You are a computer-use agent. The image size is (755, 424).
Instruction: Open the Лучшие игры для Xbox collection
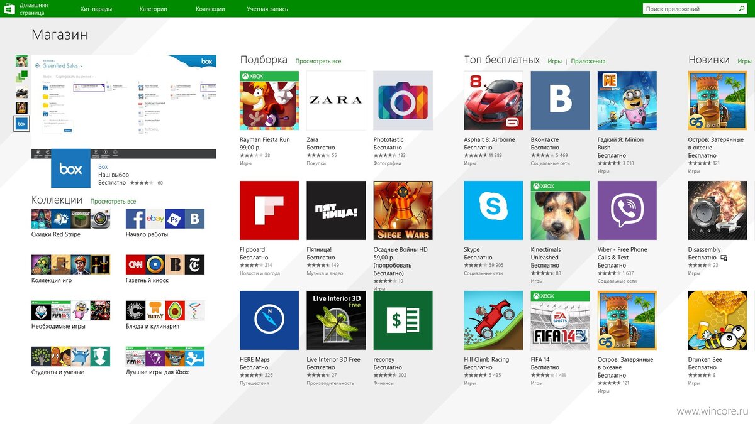pos(165,361)
